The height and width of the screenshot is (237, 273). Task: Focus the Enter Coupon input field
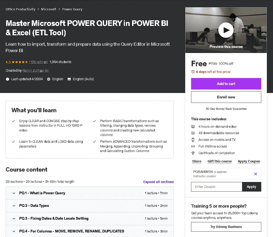coord(216,187)
